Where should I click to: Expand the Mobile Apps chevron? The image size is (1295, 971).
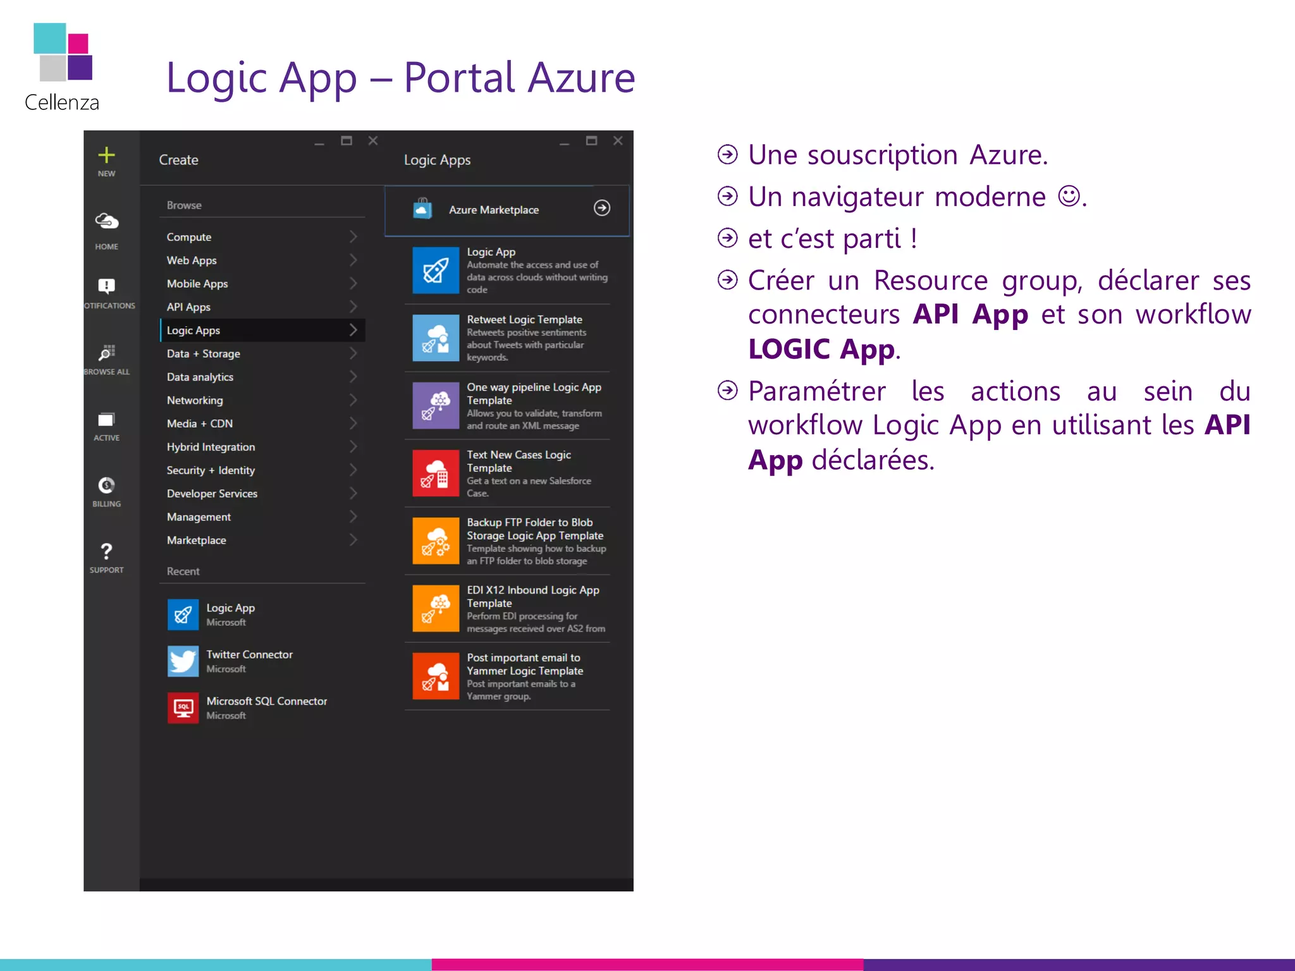pos(353,284)
